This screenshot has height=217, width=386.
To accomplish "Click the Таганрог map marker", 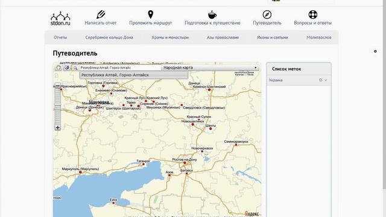I will (x=144, y=164).
